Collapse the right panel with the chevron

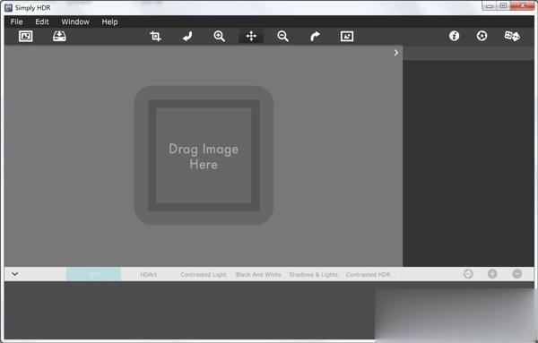pyautogui.click(x=396, y=53)
